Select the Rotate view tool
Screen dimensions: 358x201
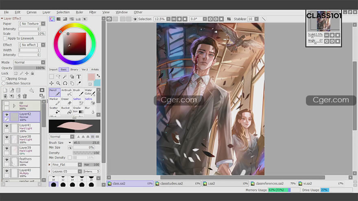click(65, 83)
